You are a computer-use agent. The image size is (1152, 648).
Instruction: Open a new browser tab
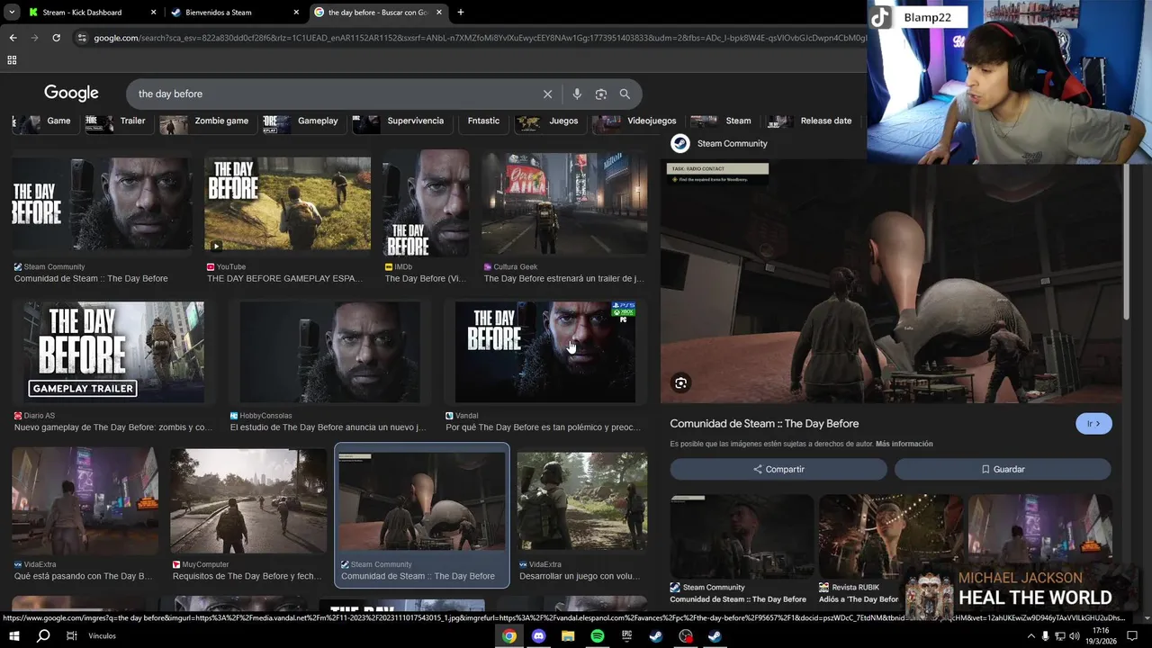[x=461, y=13]
